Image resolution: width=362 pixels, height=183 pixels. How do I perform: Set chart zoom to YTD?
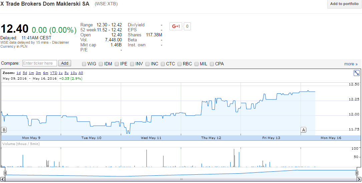click(54, 73)
